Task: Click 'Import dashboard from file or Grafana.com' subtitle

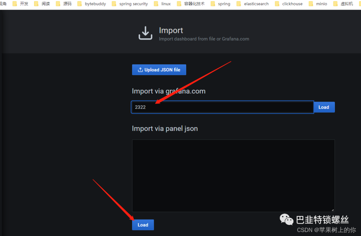Action: click(204, 39)
